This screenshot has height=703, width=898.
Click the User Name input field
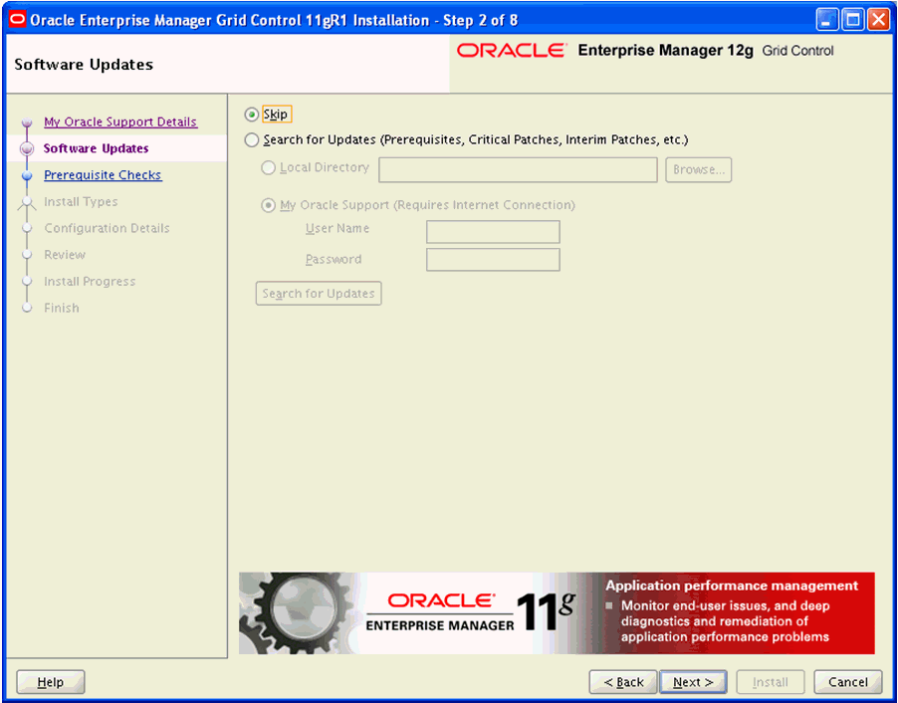(493, 232)
